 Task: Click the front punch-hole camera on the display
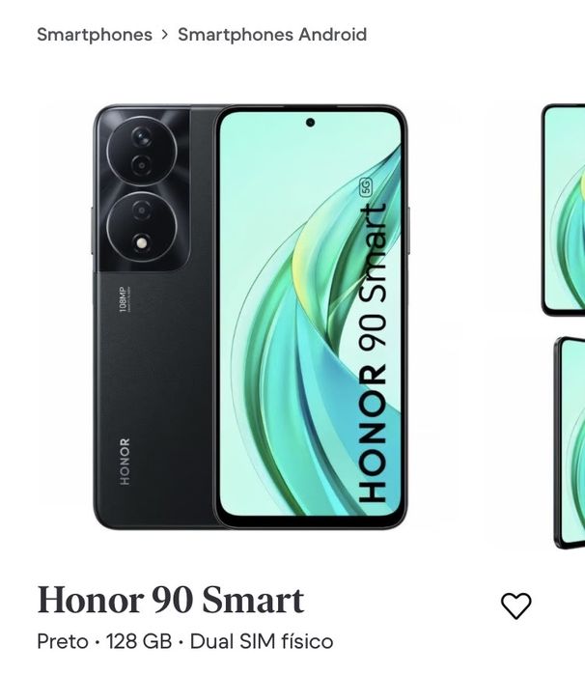pyautogui.click(x=310, y=123)
